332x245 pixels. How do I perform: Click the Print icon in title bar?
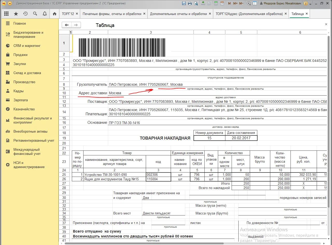point(190,4)
